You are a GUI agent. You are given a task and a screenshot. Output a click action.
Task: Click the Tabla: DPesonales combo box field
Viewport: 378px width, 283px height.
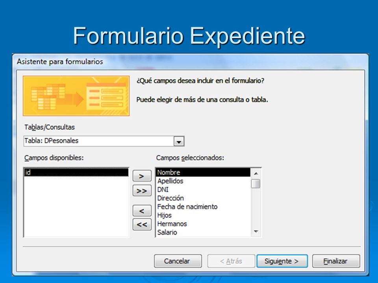tap(104, 141)
